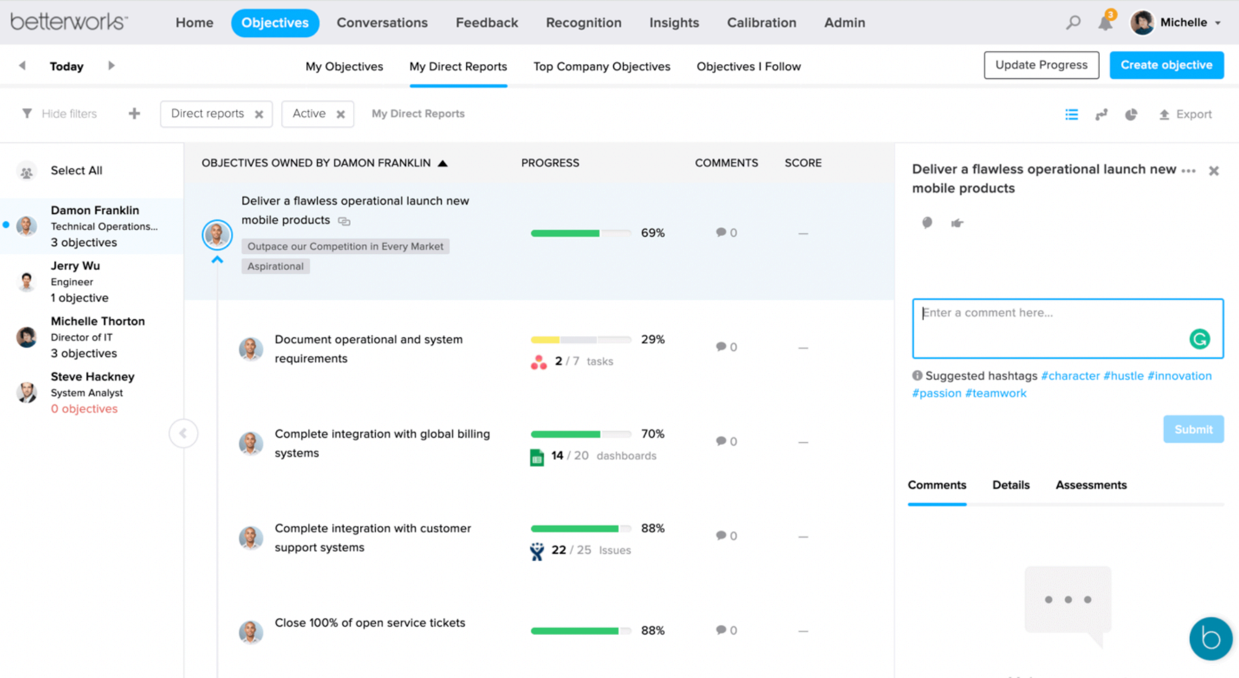Click Hide filters link
This screenshot has height=678, width=1239.
[69, 114]
